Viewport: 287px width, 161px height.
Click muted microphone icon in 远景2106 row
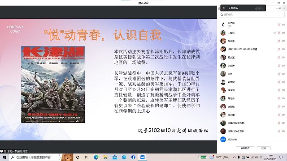[279, 131]
